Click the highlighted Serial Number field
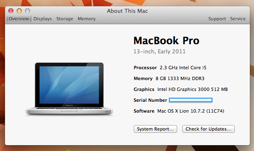The width and height of the screenshot is (254, 151). pyautogui.click(x=190, y=100)
